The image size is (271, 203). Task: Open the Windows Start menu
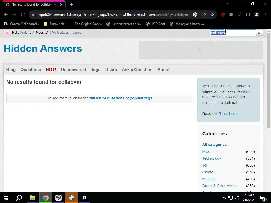click(6, 198)
